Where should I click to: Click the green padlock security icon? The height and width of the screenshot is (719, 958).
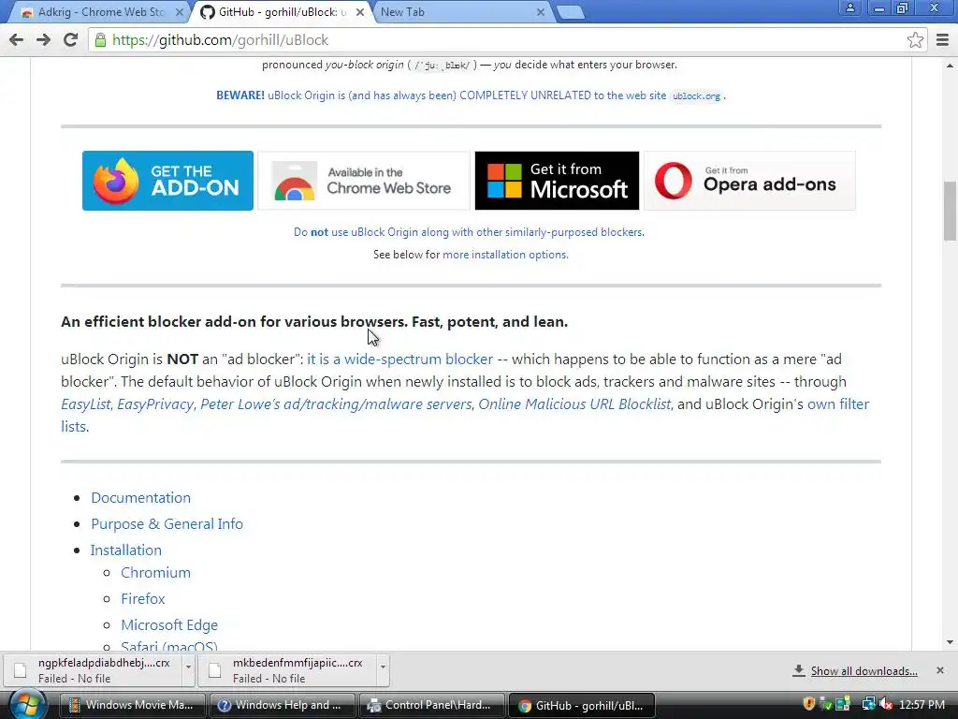100,40
